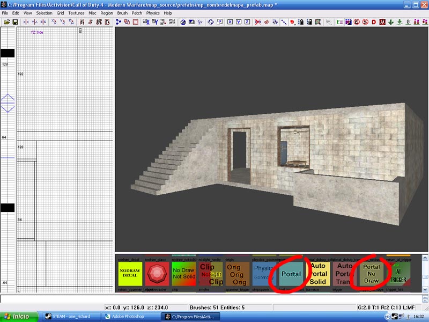Viewport: 429px width, 322px height.
Task: Click the TEX FLIP Y toolbar icon
Action: coord(155,22)
